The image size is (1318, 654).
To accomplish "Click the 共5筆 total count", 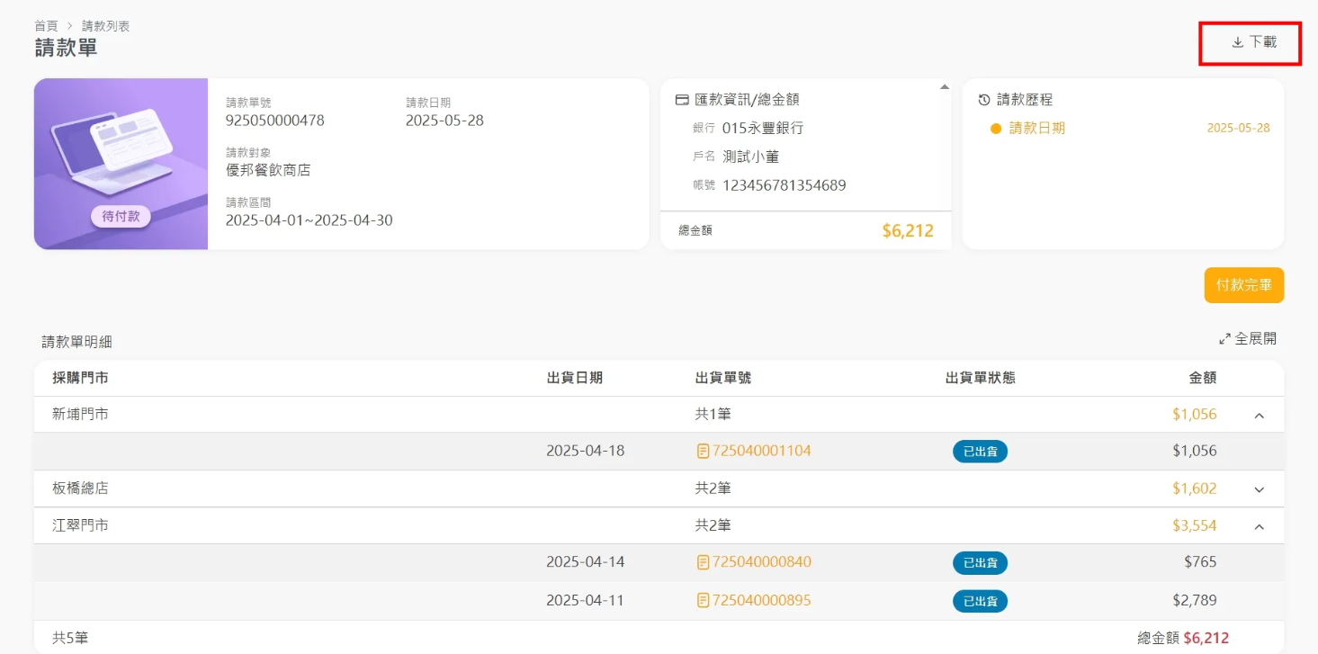I will pos(70,638).
